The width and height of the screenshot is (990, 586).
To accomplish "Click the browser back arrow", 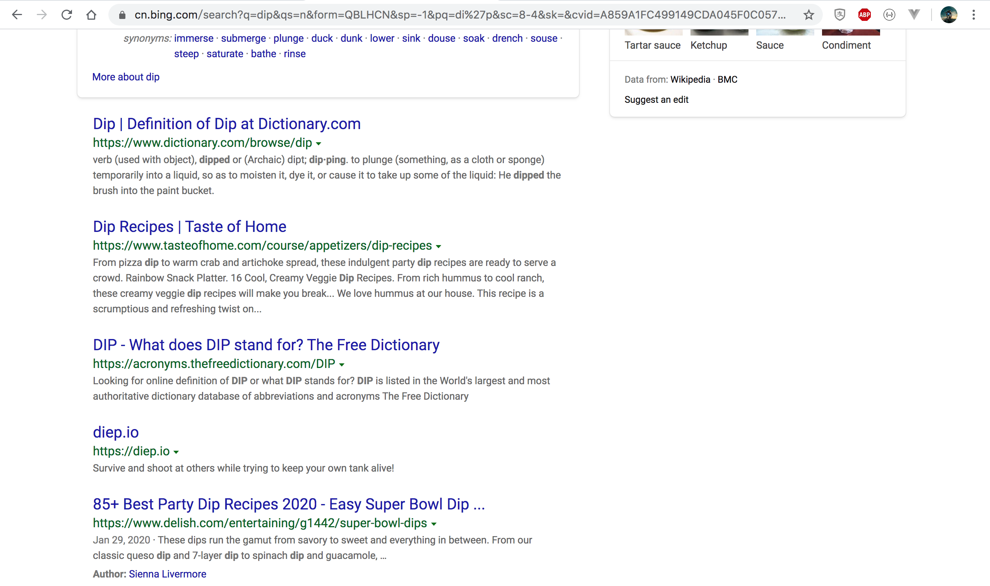I will coord(17,15).
